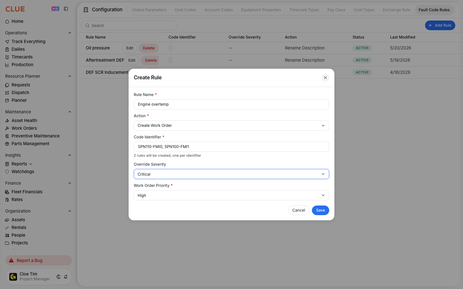The width and height of the screenshot is (463, 289).
Task: Click the Configuration building icon
Action: [86, 10]
